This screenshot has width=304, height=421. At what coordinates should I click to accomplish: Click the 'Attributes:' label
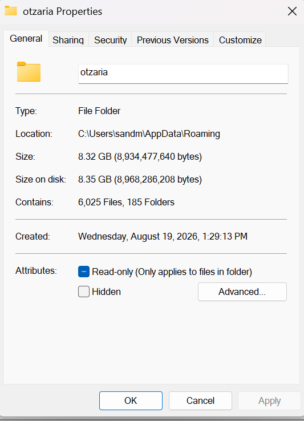pyautogui.click(x=36, y=270)
